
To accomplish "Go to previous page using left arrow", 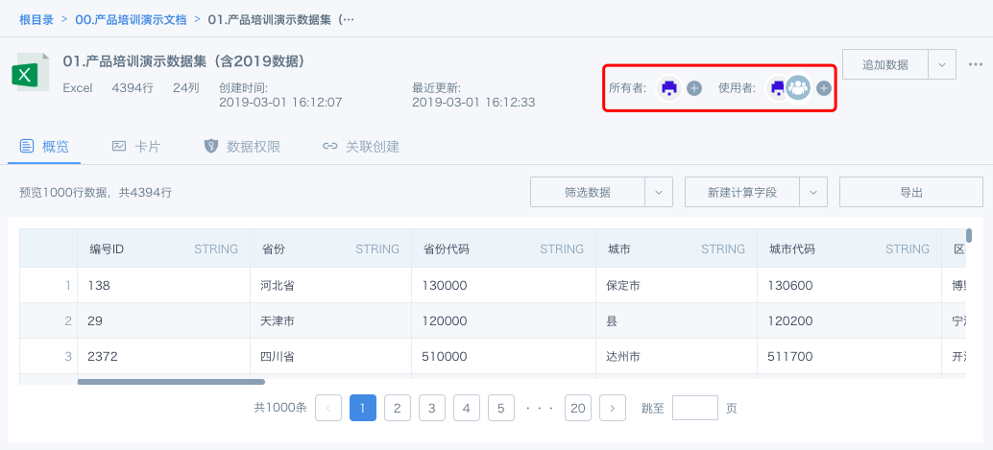I will click(x=328, y=408).
